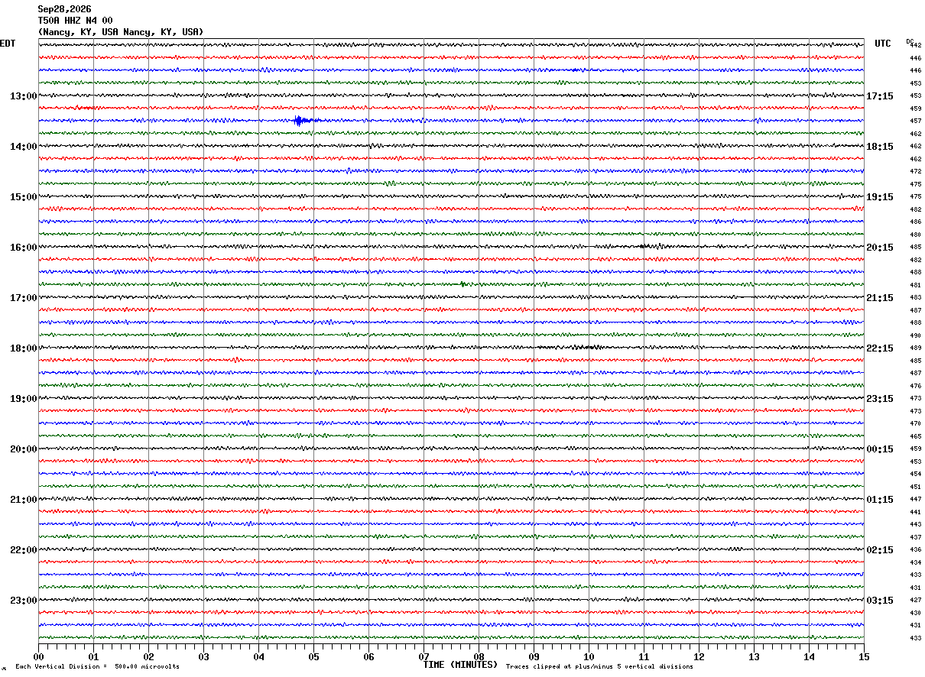
Task: Click the vertical division microvolts scale note
Action: pyautogui.click(x=97, y=666)
